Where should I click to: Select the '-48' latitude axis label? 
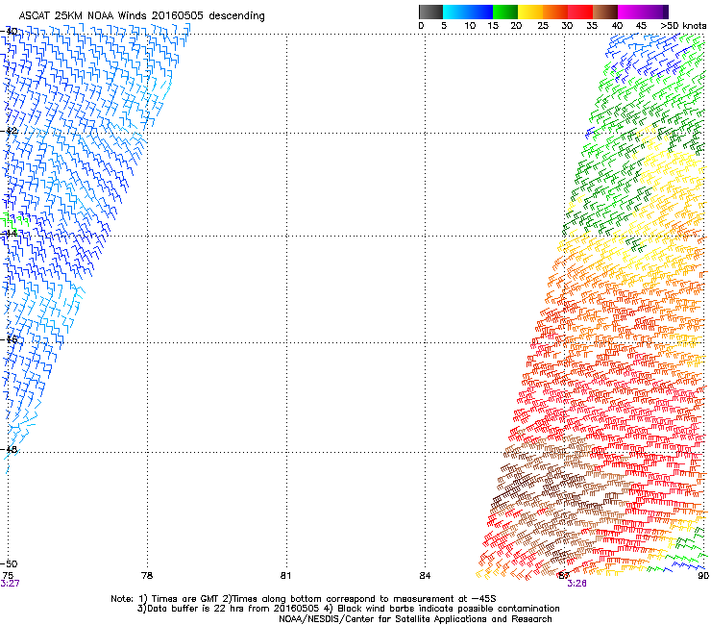(9, 449)
